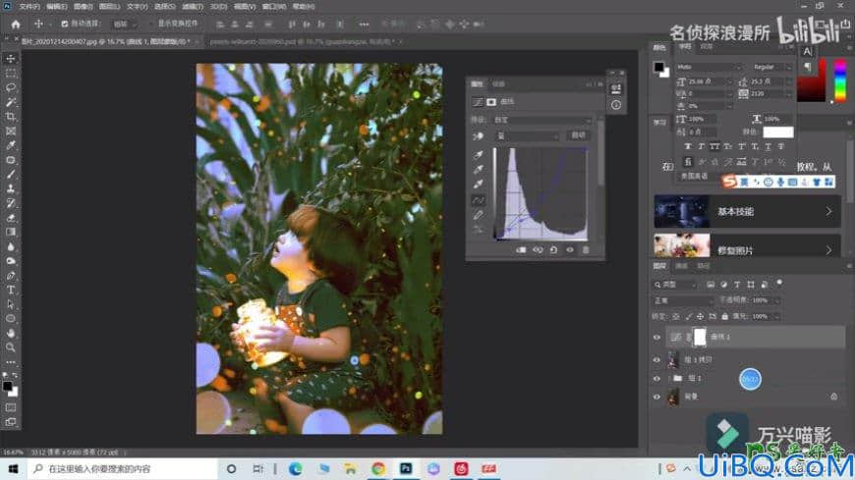
Task: Select the Eraser tool
Action: point(11,217)
